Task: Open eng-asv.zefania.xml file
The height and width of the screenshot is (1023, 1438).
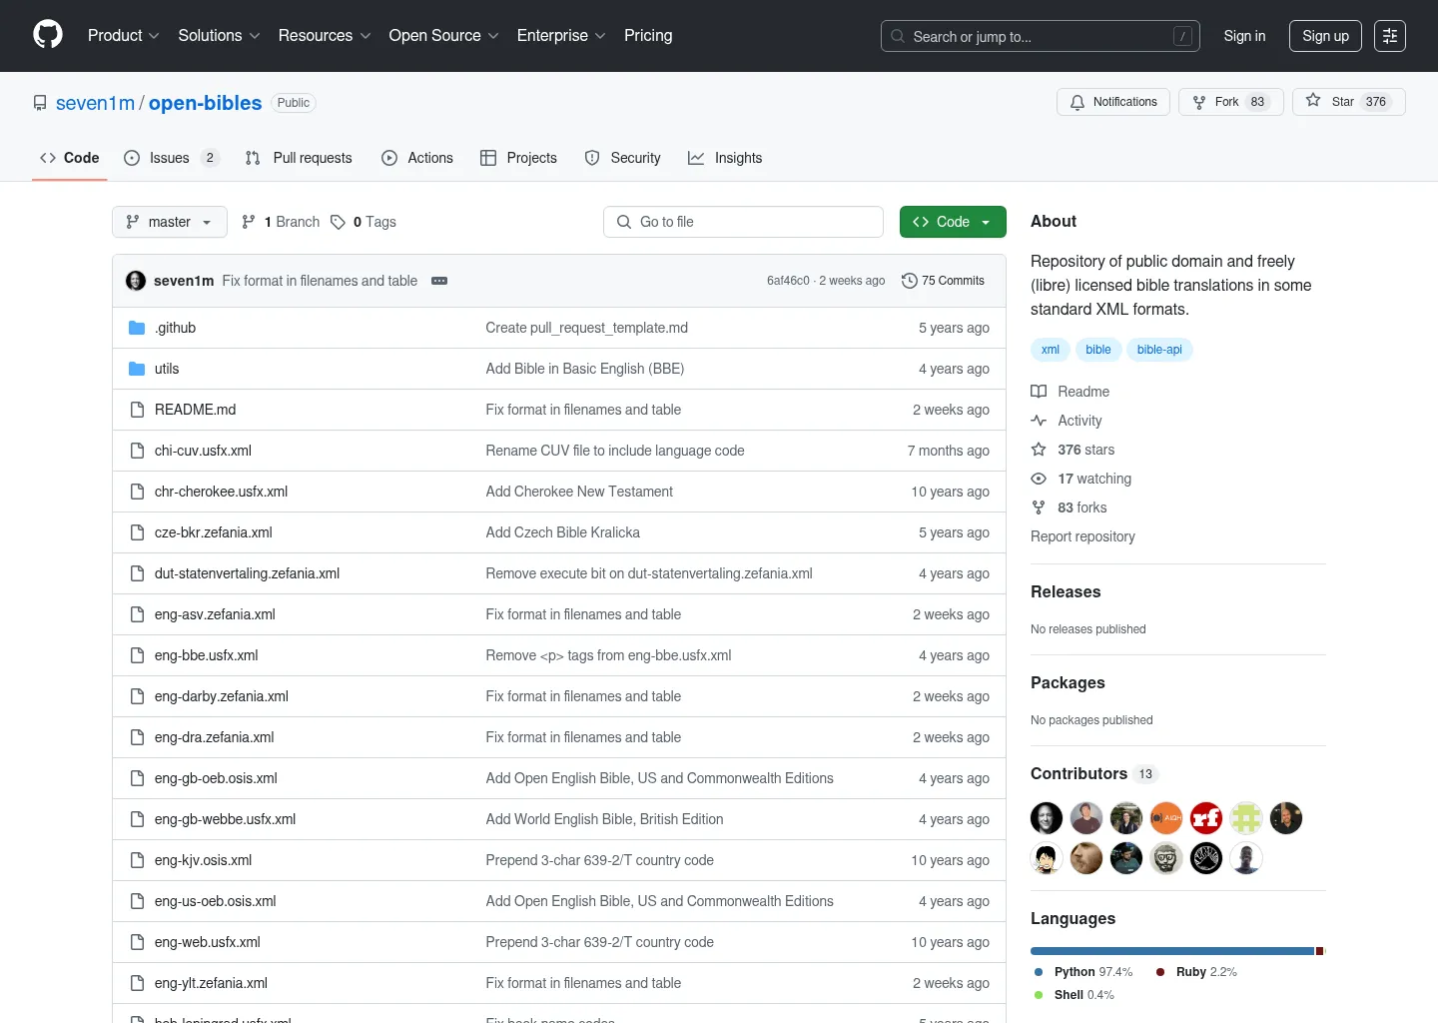Action: (x=215, y=614)
